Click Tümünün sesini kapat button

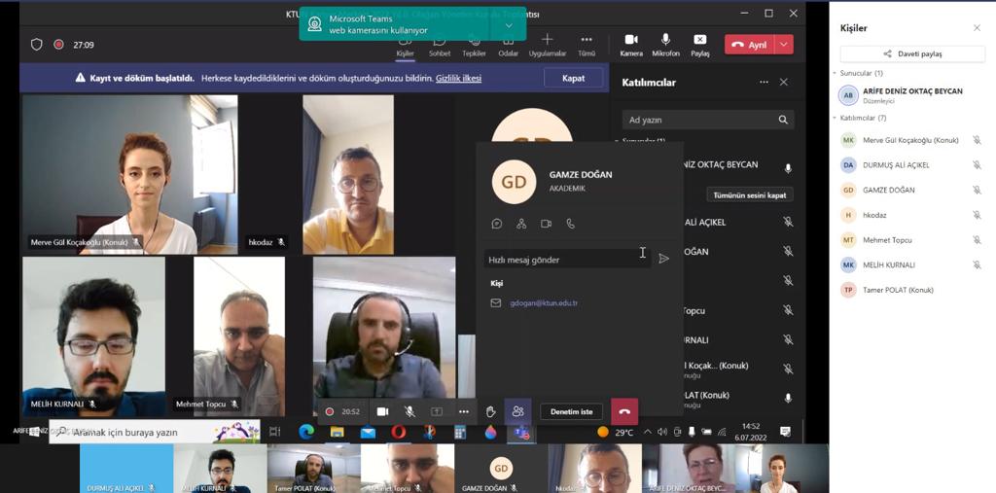(x=750, y=195)
